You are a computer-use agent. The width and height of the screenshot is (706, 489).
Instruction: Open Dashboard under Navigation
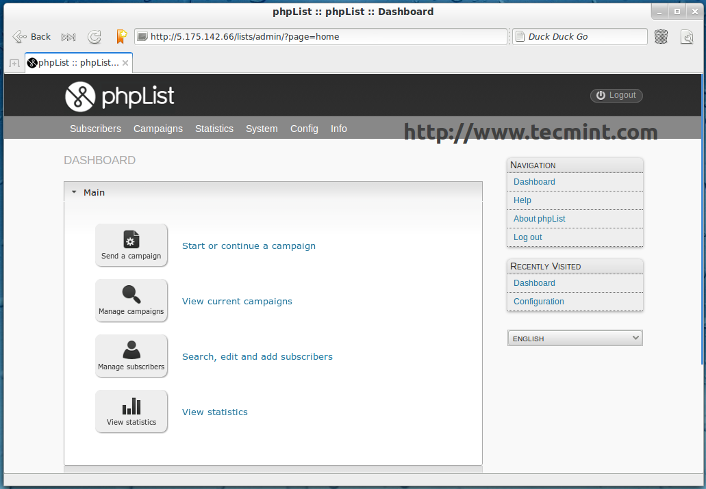tap(534, 182)
